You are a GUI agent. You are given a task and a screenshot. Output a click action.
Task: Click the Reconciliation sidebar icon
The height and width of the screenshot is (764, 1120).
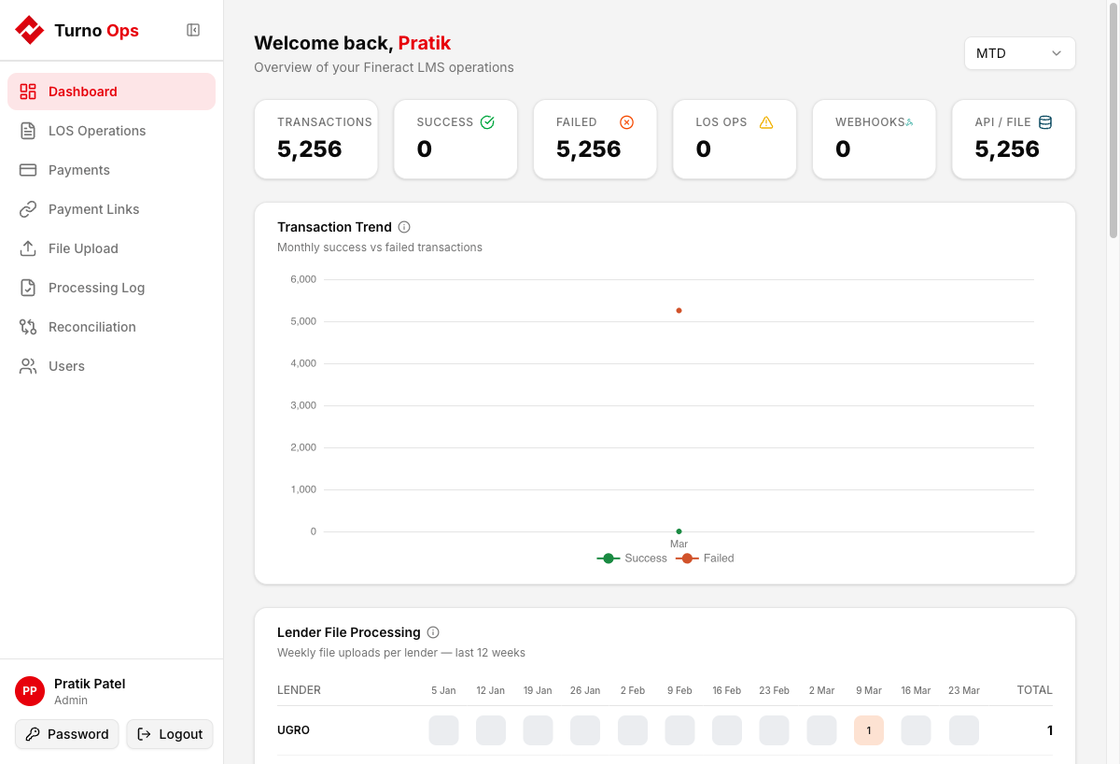(x=29, y=327)
